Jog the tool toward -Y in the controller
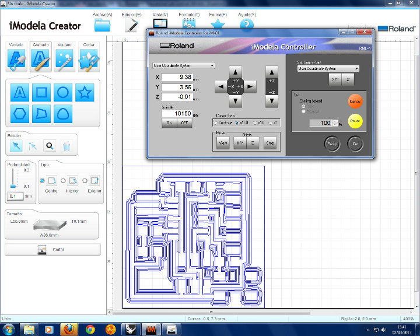The image size is (420, 336). point(236,101)
